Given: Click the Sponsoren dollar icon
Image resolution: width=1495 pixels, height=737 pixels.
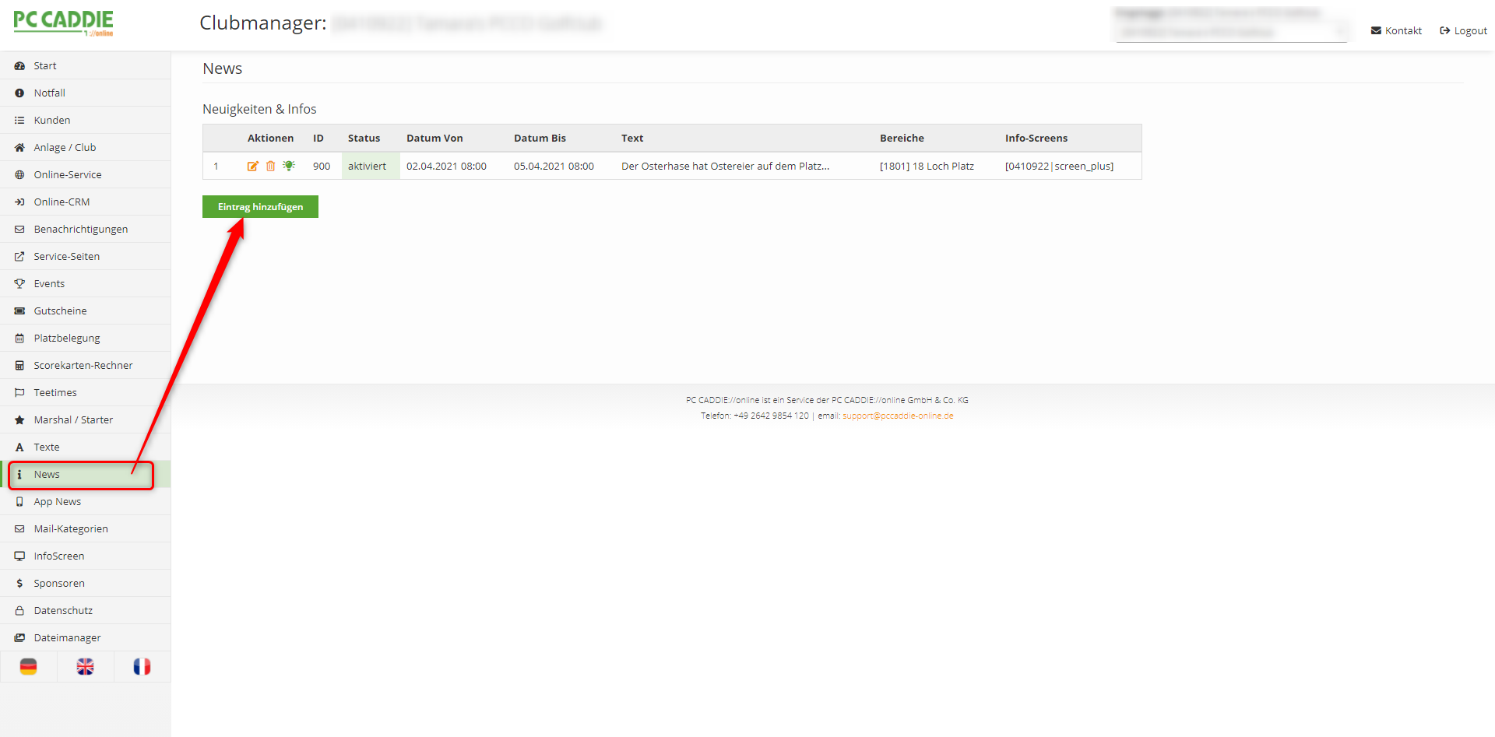Looking at the screenshot, I should (19, 584).
